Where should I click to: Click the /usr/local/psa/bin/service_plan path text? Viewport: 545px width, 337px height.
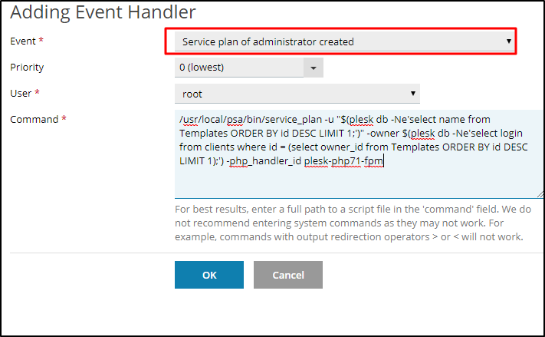click(233, 120)
